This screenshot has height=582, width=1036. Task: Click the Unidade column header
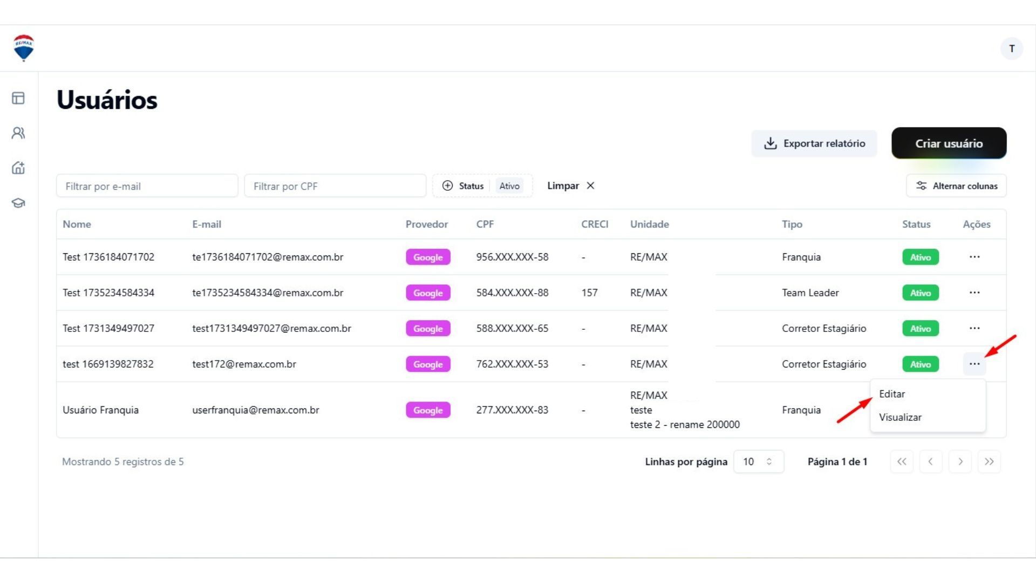(650, 224)
